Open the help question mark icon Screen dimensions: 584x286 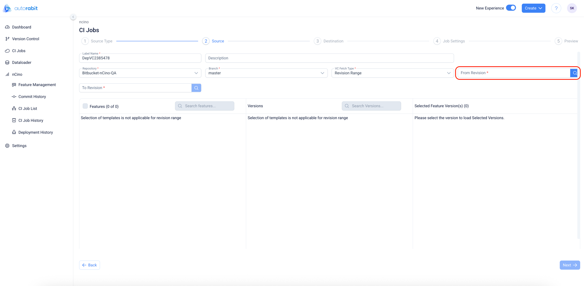click(x=556, y=8)
